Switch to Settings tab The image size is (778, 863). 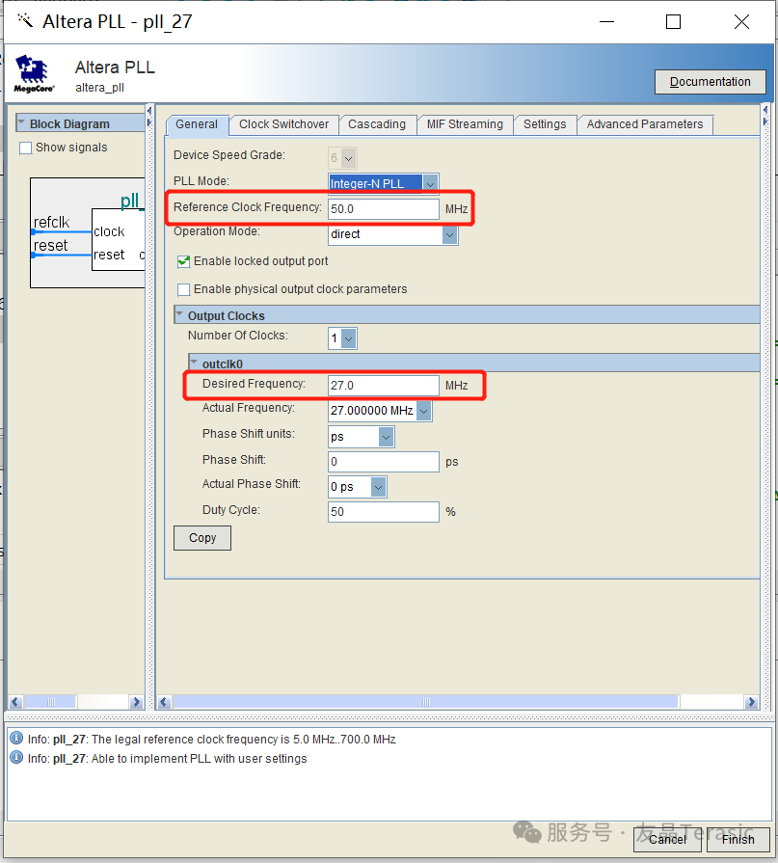pyautogui.click(x=545, y=124)
